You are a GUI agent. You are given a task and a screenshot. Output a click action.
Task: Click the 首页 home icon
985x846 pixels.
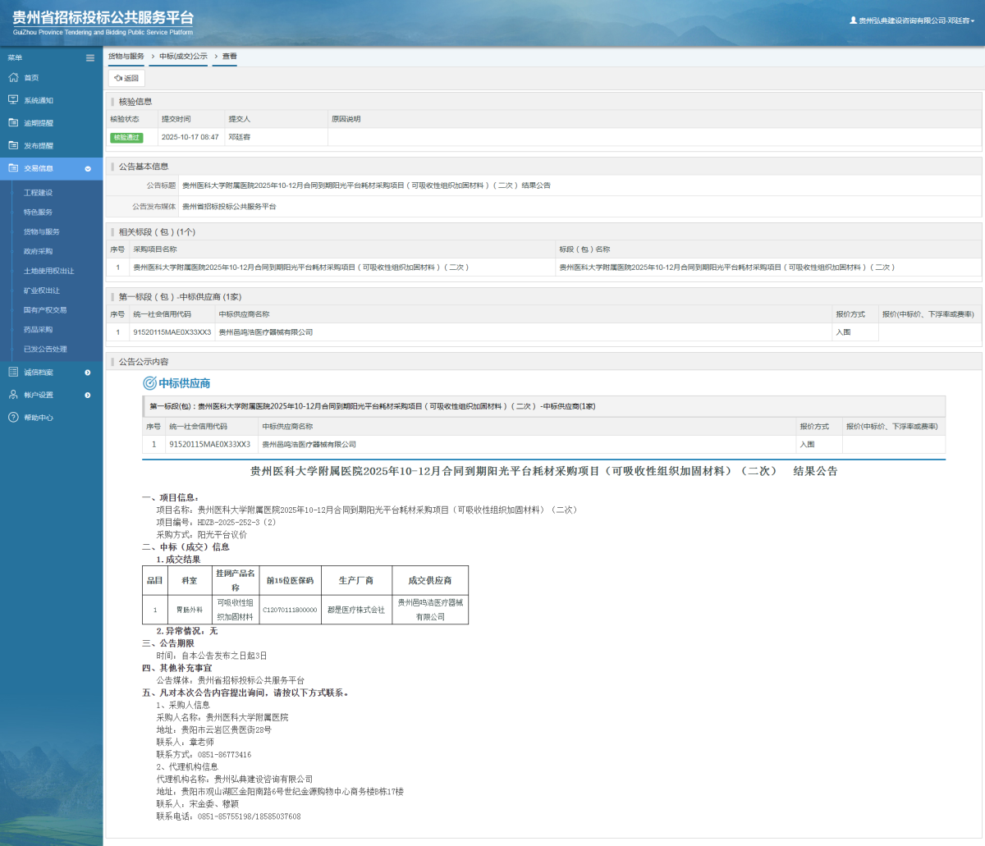pos(13,77)
